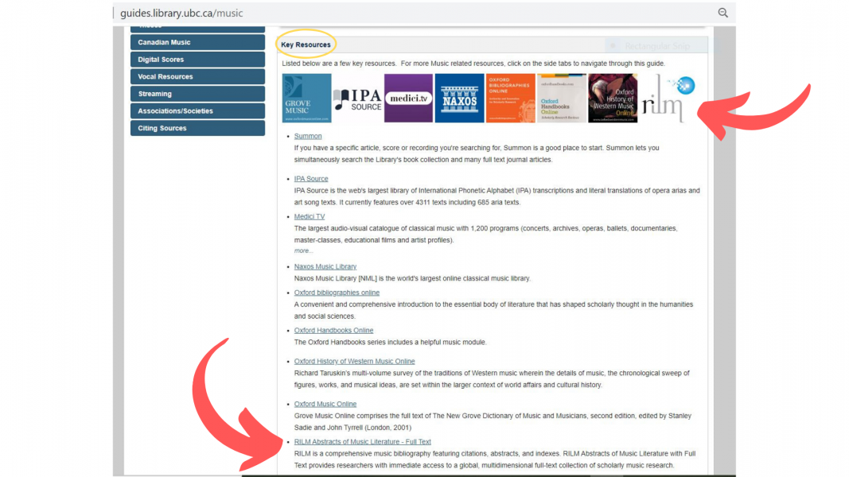
Task: Select the Digital Scores side tab
Action: (x=197, y=60)
